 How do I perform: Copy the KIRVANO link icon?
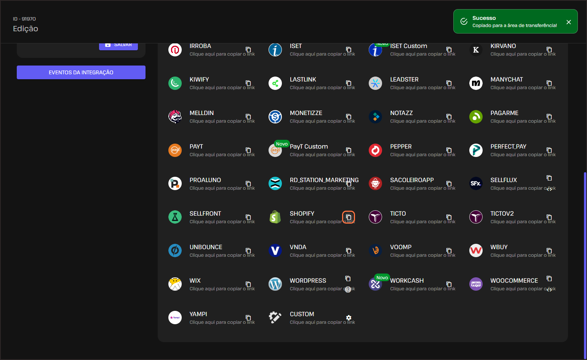tap(549, 50)
